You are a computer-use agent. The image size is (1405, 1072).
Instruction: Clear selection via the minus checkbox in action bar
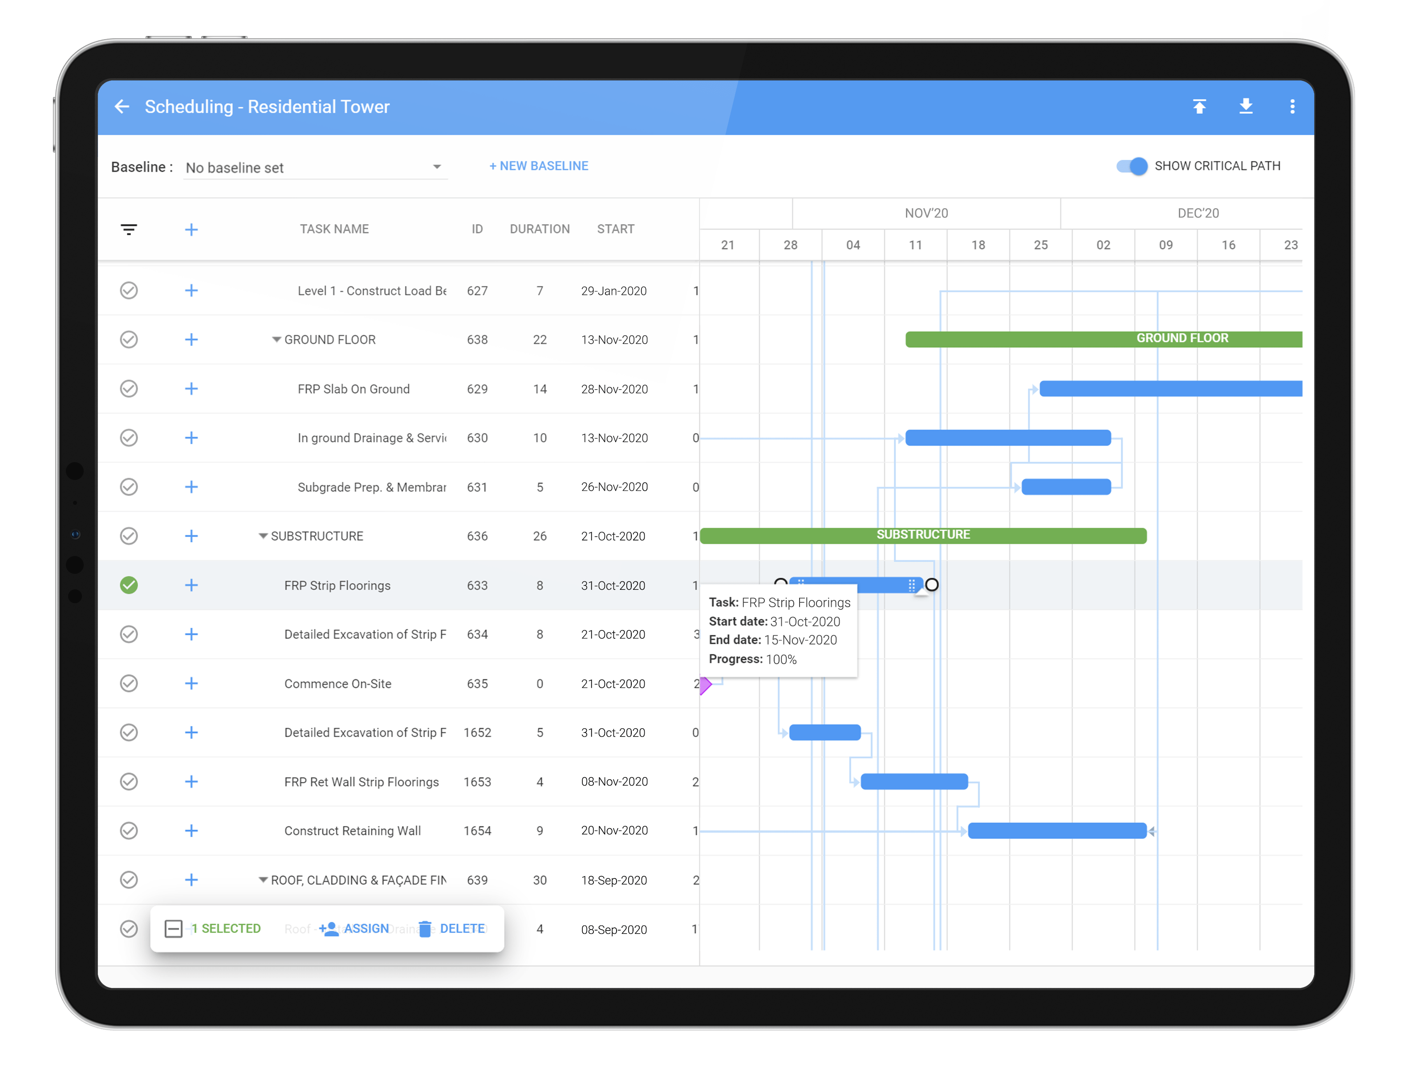coord(174,930)
